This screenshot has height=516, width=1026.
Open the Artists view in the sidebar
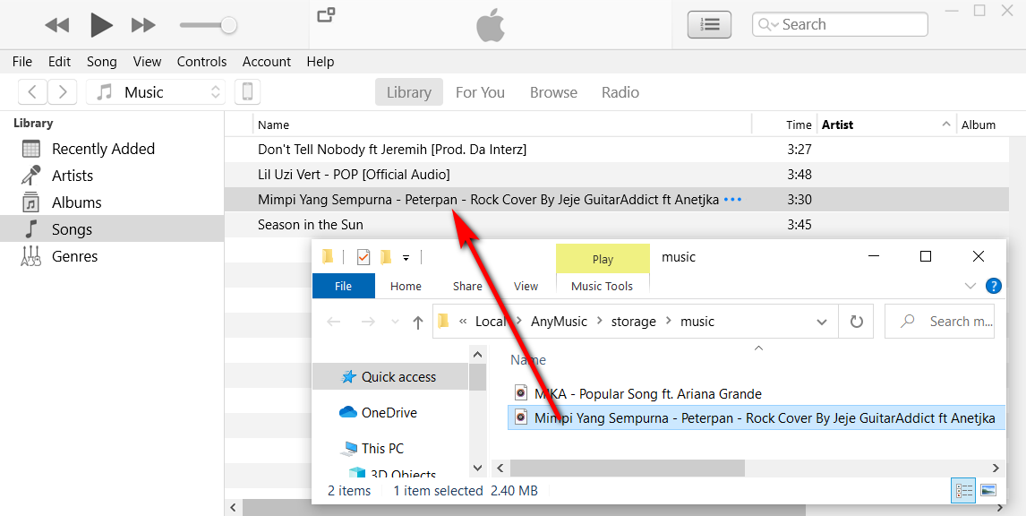tap(72, 175)
